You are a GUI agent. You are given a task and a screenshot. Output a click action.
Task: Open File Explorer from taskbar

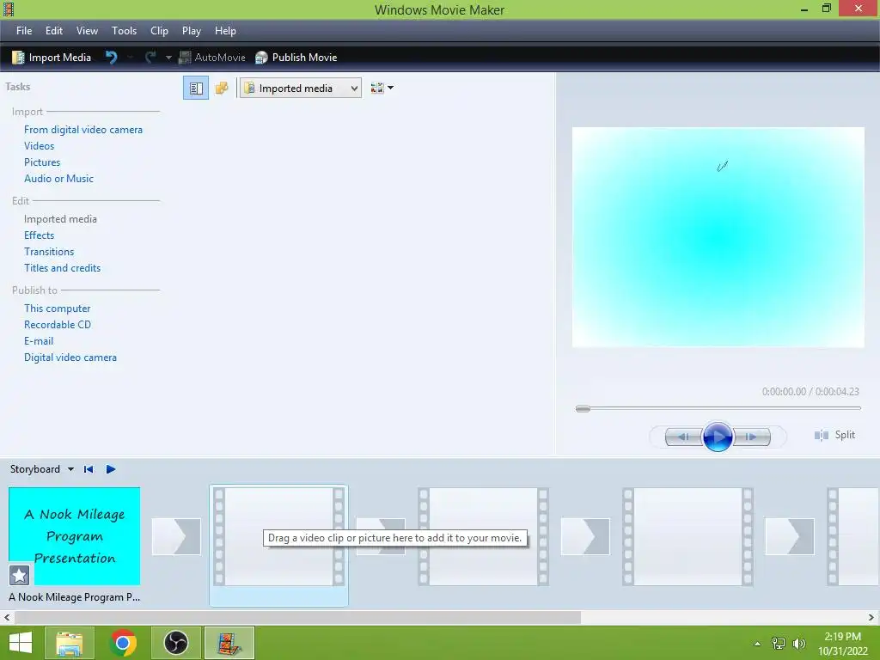point(70,643)
